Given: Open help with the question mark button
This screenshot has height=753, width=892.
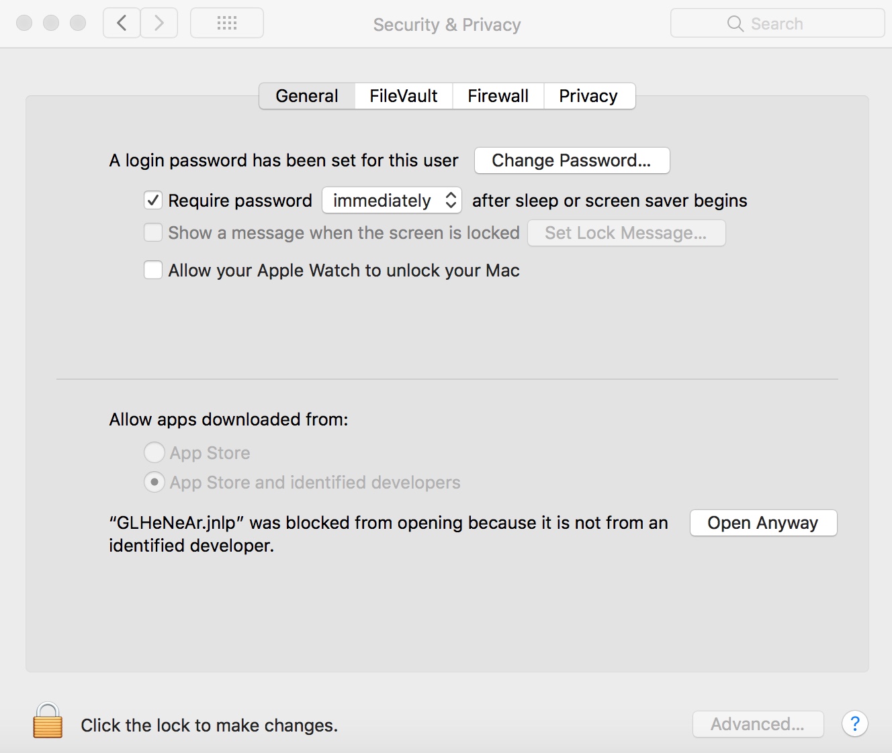Looking at the screenshot, I should click(854, 724).
